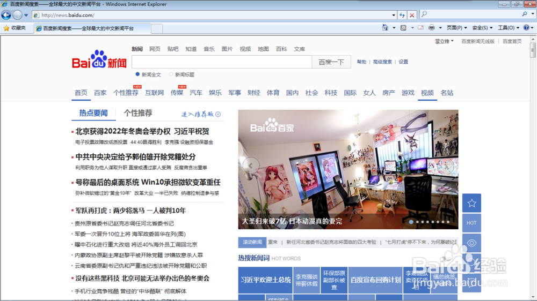Viewport: 537px width, 301px height.
Task: Click the eye icon on right sidebar
Action: click(471, 243)
